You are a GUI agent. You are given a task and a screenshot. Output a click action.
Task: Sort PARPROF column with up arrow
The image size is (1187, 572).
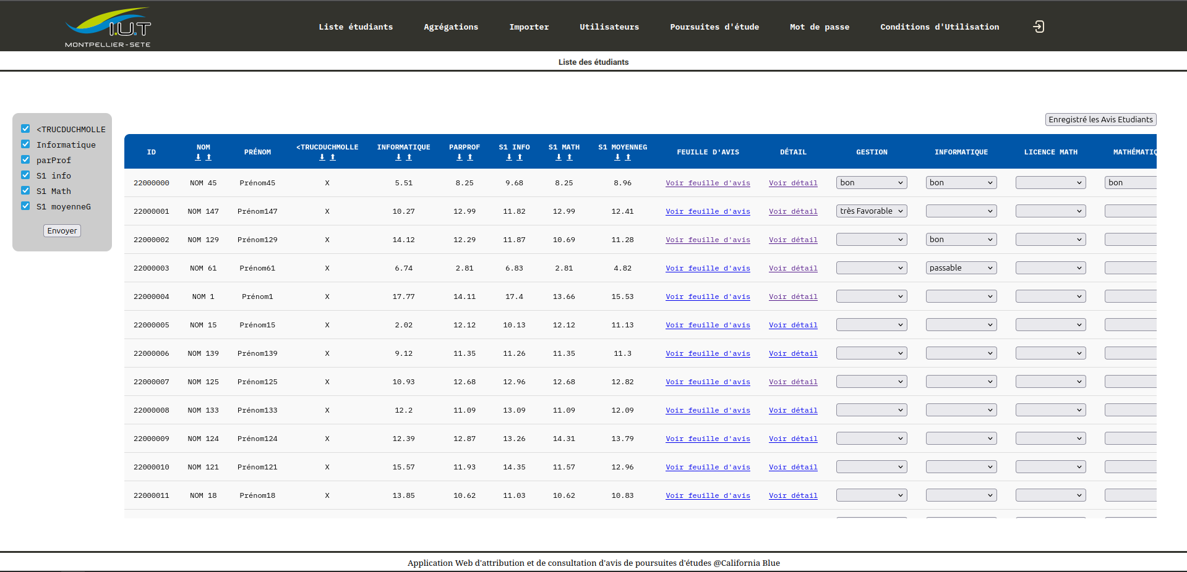click(x=470, y=158)
